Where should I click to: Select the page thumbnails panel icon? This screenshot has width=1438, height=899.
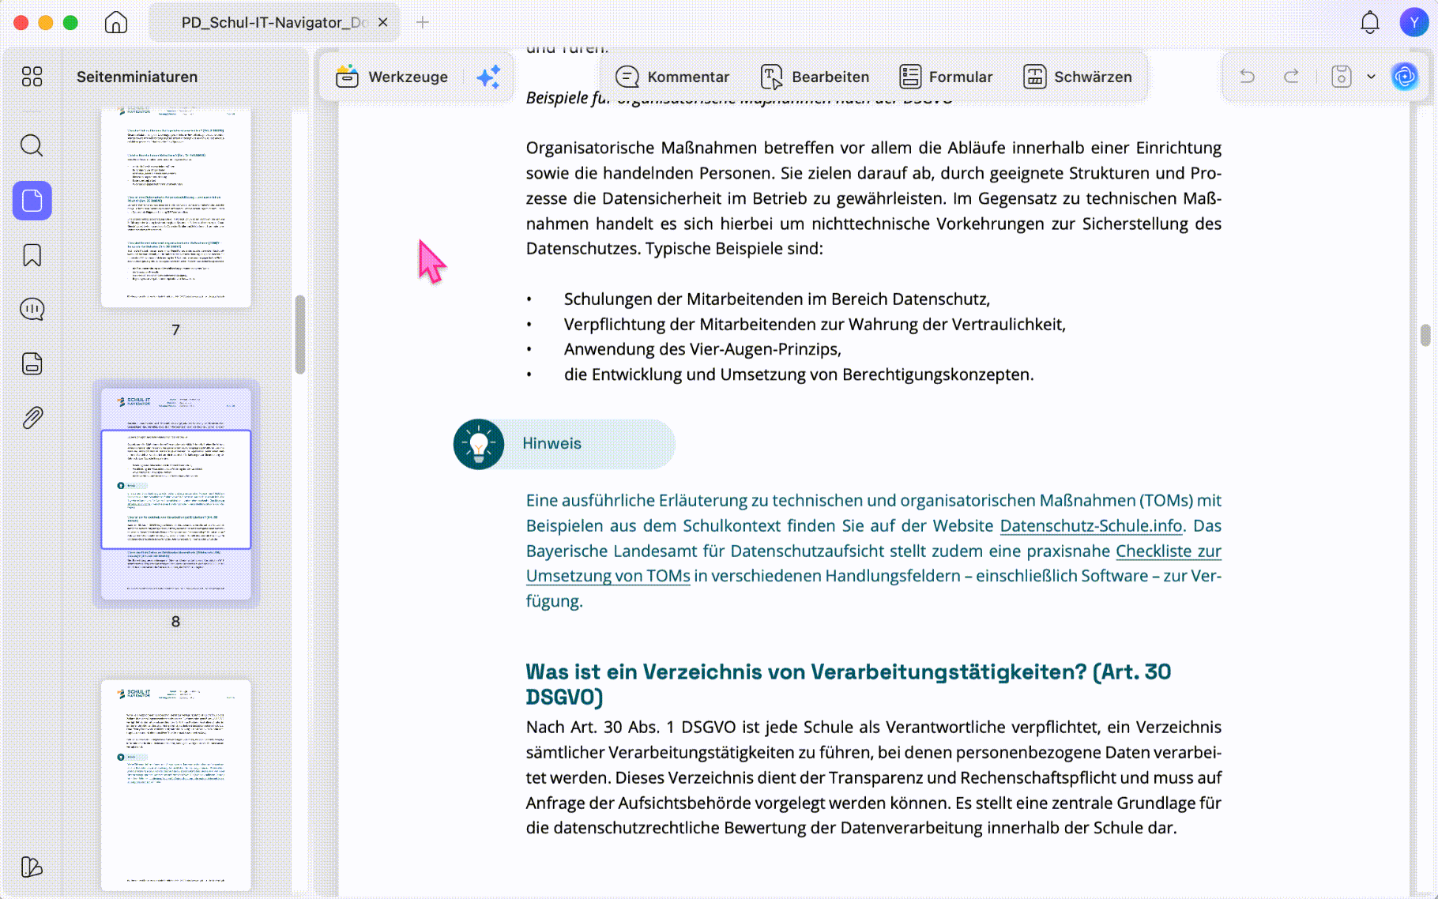[x=32, y=201]
